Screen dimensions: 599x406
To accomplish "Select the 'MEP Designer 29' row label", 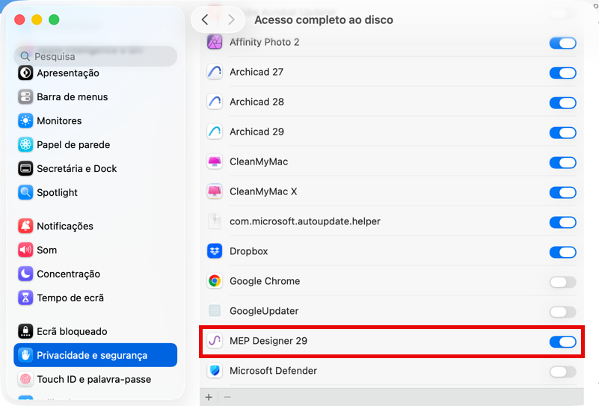I will (x=268, y=341).
